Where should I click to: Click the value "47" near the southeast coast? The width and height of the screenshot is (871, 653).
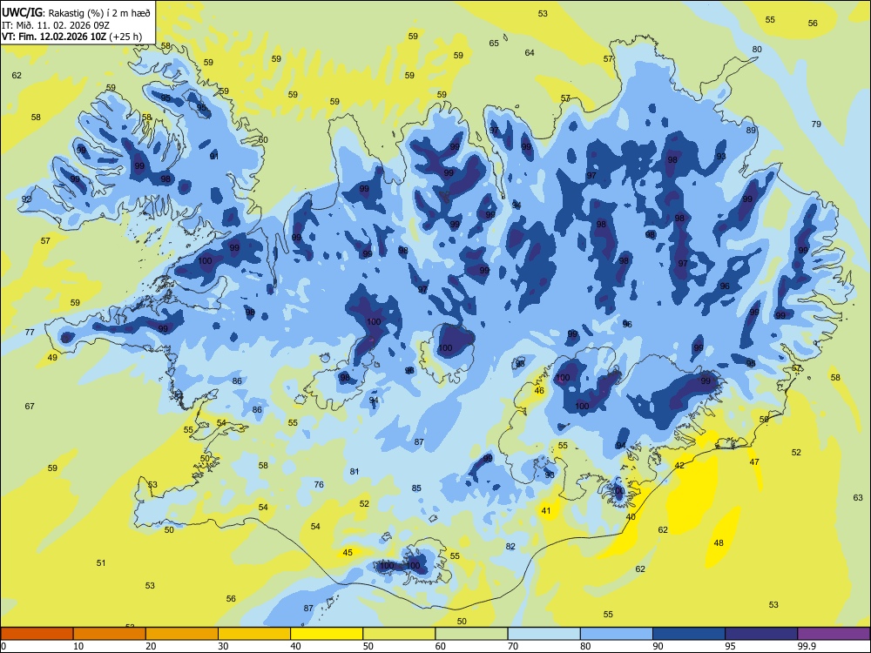pos(754,462)
